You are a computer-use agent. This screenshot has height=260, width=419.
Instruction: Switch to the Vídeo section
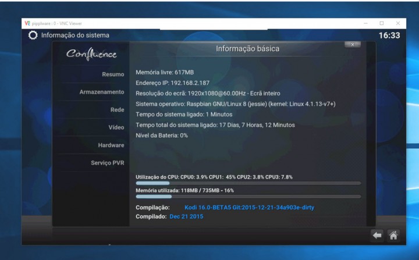tap(116, 127)
